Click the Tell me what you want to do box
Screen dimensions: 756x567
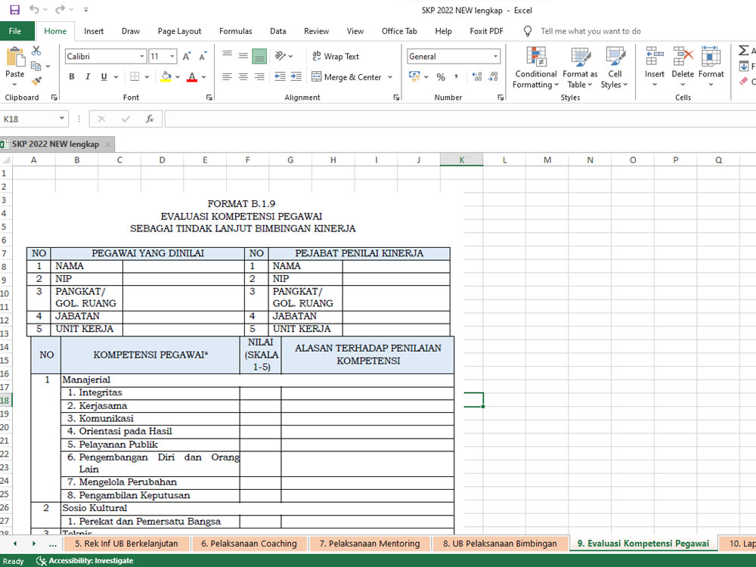[590, 31]
